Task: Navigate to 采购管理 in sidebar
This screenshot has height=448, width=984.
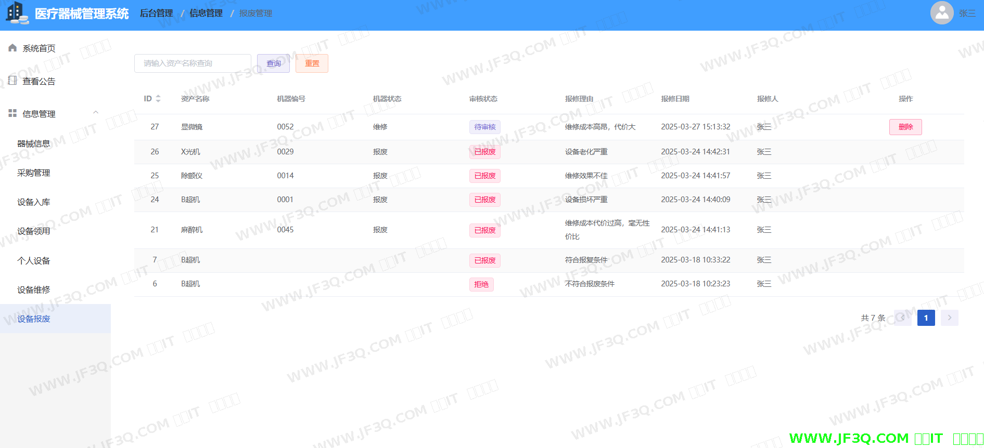Action: 34,173
